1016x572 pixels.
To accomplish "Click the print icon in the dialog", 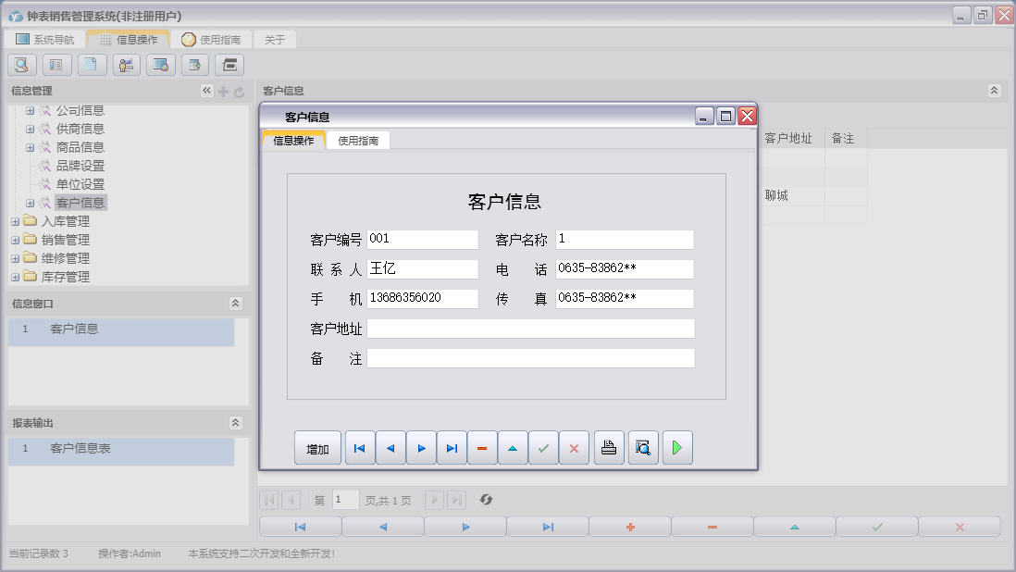I will [x=609, y=448].
